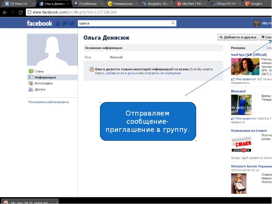Click the Facebook search field
The height and width of the screenshot is (204, 272).
[123, 23]
